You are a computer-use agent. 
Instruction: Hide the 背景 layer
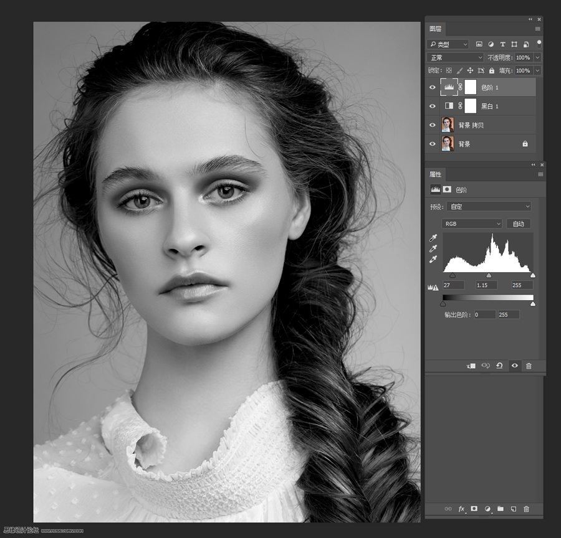pos(432,144)
